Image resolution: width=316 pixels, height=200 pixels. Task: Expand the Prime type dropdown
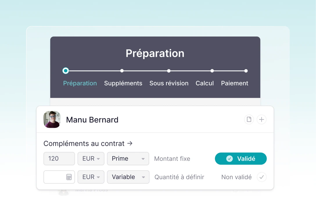click(x=128, y=159)
